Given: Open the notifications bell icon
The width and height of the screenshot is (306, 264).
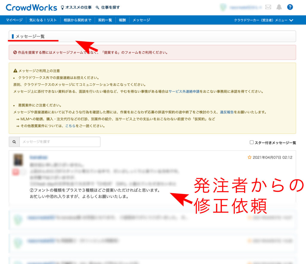Looking at the screenshot, I should coord(279,7).
